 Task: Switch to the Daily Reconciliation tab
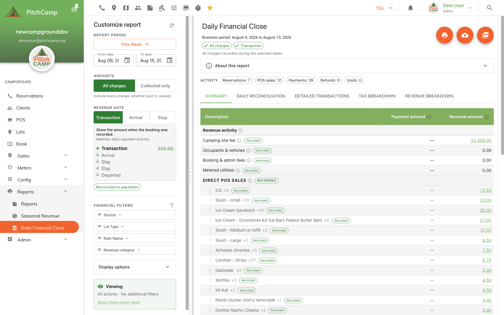point(261,96)
